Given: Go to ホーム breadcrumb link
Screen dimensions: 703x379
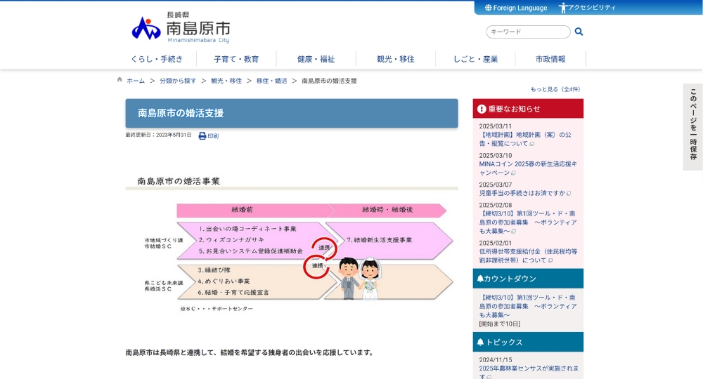Looking at the screenshot, I should [x=136, y=81].
